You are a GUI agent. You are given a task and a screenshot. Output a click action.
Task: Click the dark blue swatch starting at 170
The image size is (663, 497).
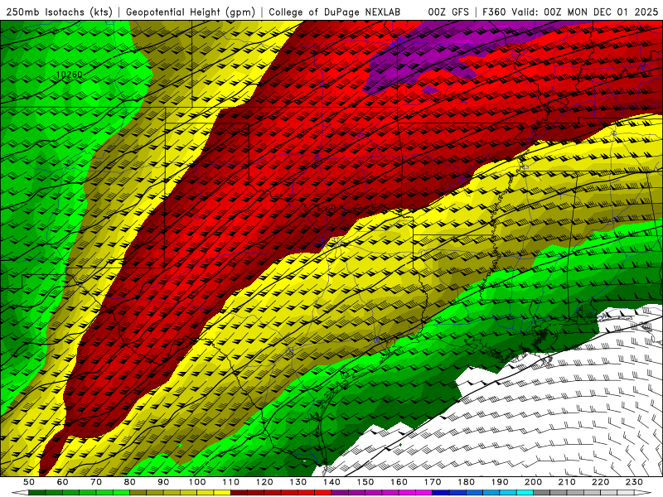[441, 493]
